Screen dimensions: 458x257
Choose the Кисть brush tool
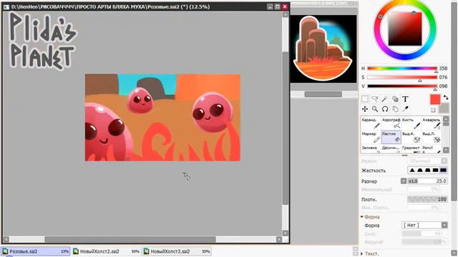click(411, 123)
